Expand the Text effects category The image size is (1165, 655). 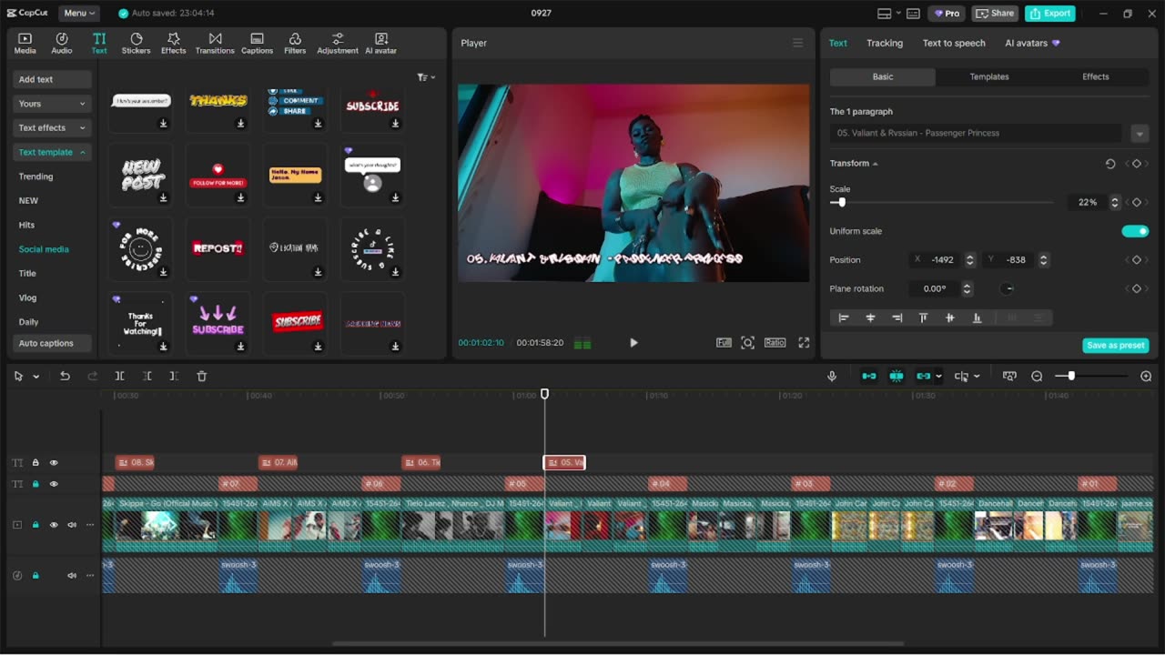(x=53, y=128)
